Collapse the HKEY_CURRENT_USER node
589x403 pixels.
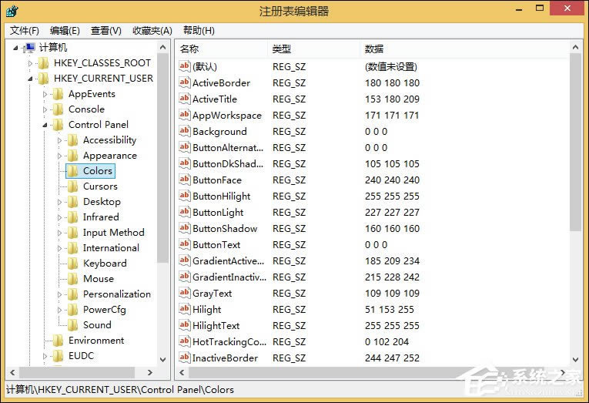tap(31, 79)
